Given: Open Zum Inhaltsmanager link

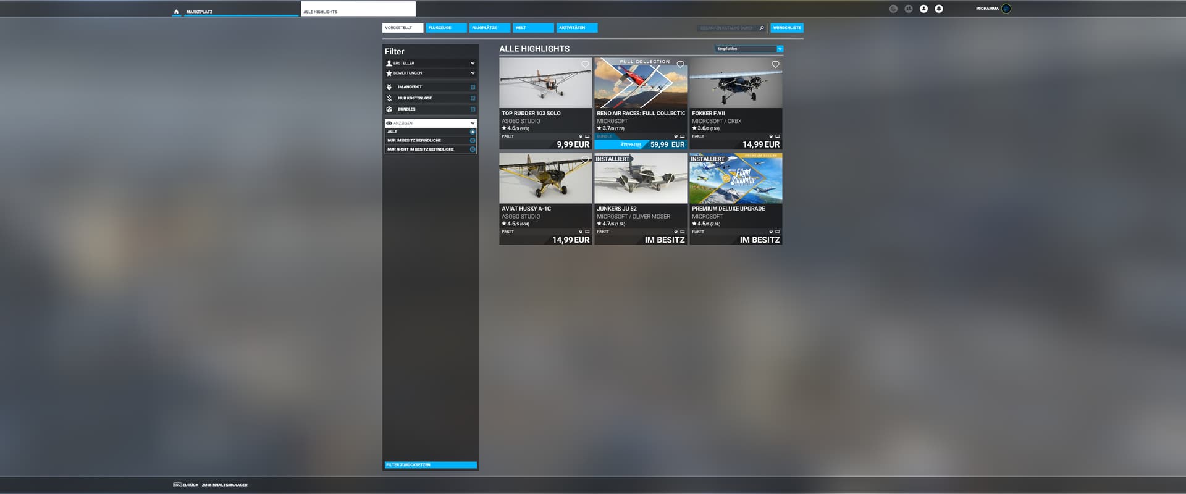Looking at the screenshot, I should pos(224,485).
